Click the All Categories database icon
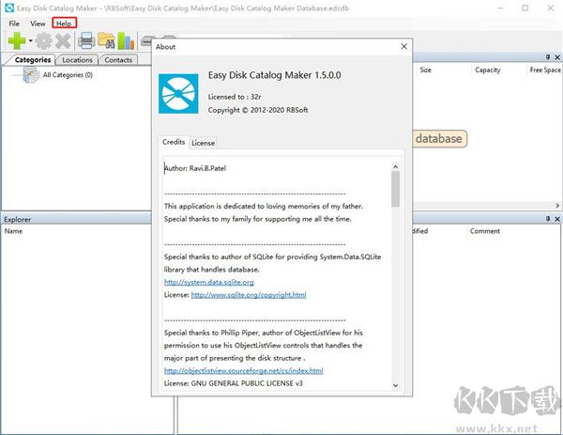The width and height of the screenshot is (563, 435). pyautogui.click(x=31, y=75)
